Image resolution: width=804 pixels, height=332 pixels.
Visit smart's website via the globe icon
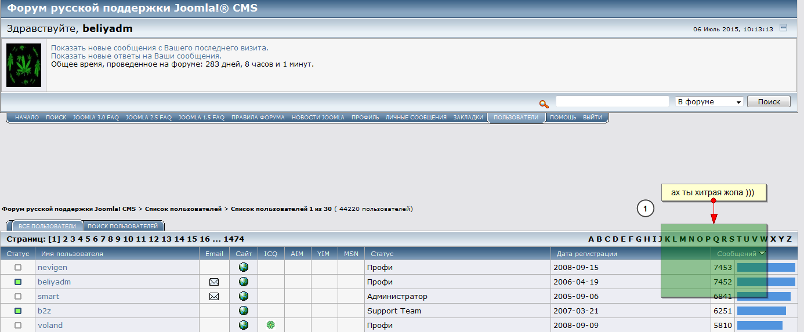(244, 296)
